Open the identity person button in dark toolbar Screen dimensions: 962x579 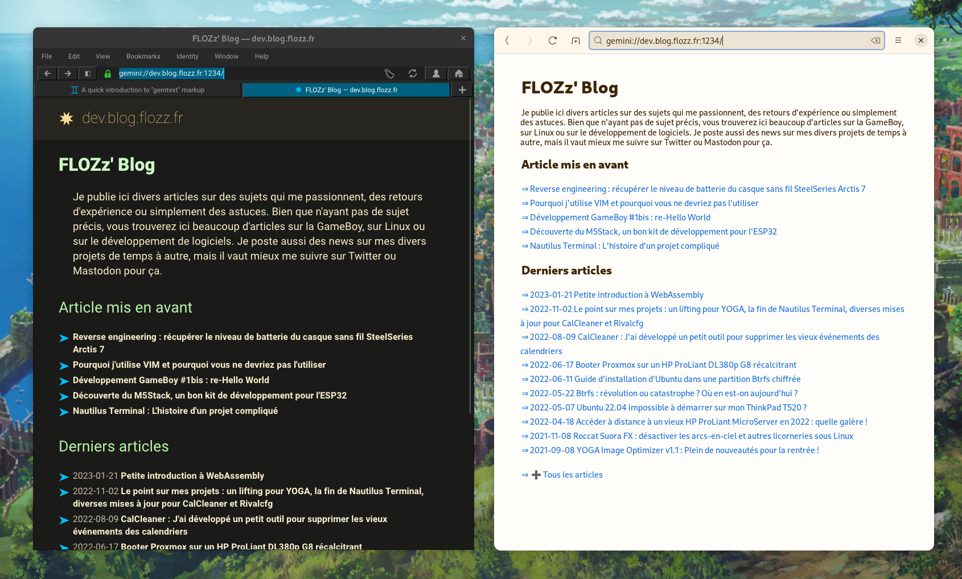click(x=436, y=73)
